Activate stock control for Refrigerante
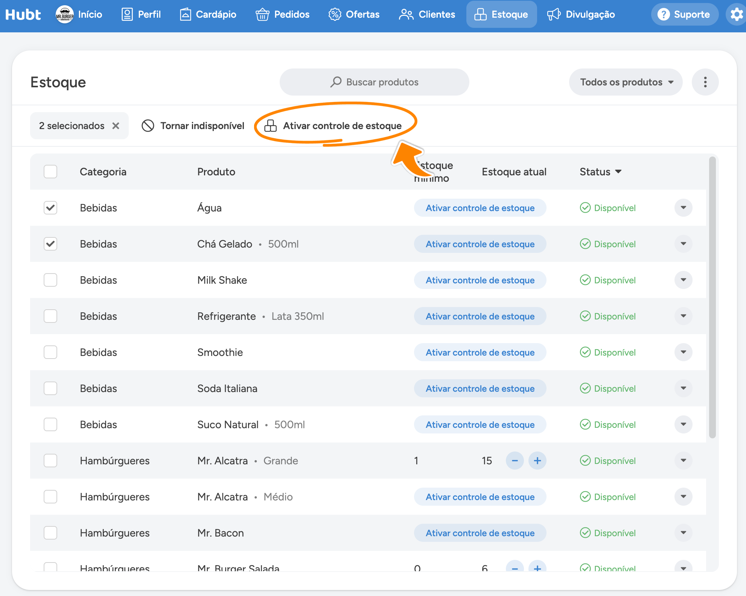Viewport: 746px width, 596px height. click(x=480, y=316)
